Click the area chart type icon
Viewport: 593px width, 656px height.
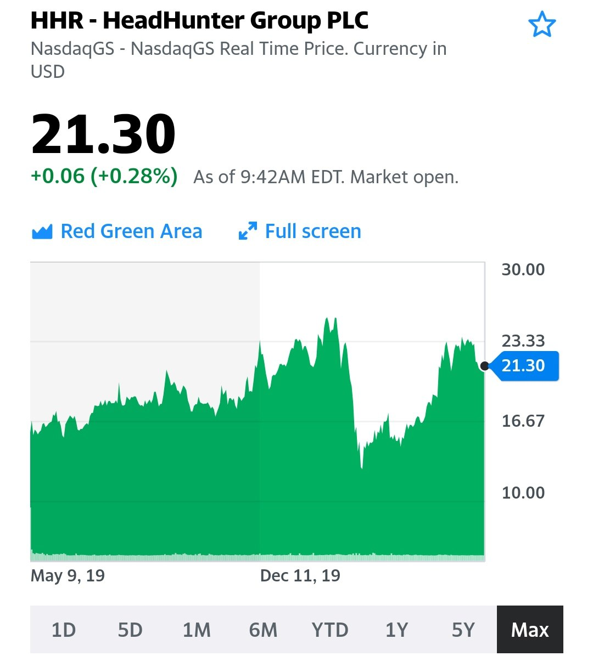(x=42, y=231)
